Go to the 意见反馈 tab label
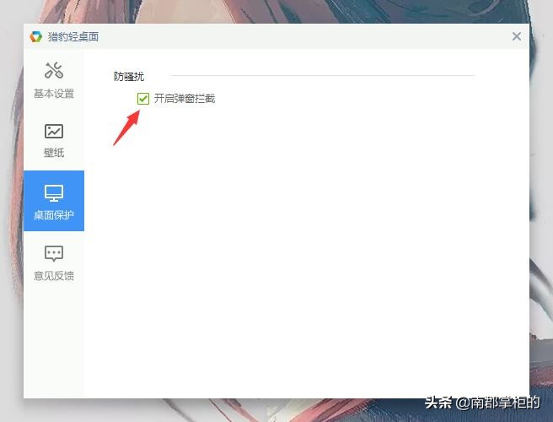Viewport: 553px width, 422px height. [x=54, y=275]
